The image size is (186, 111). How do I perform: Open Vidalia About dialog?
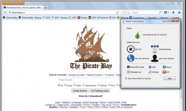[x=167, y=67]
